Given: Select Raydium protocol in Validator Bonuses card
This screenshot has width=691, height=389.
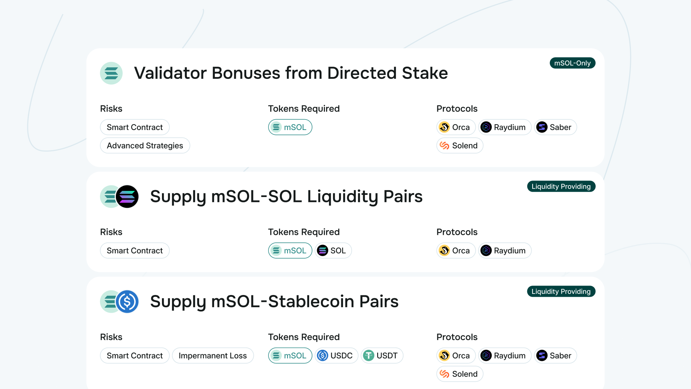Looking at the screenshot, I should click(x=505, y=127).
